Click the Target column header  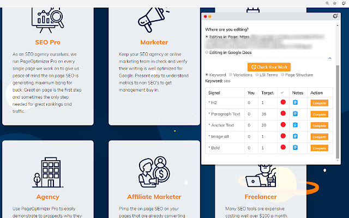tap(267, 93)
